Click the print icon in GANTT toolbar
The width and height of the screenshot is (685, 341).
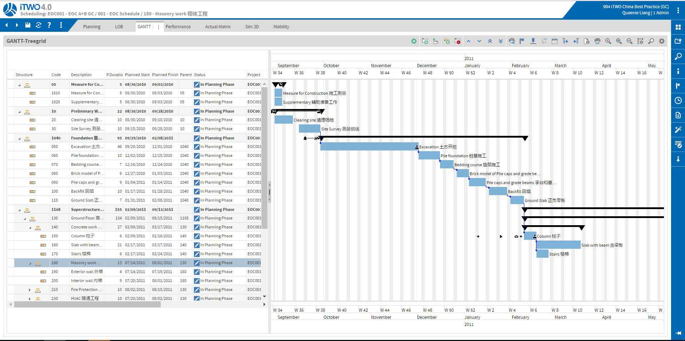tap(597, 41)
